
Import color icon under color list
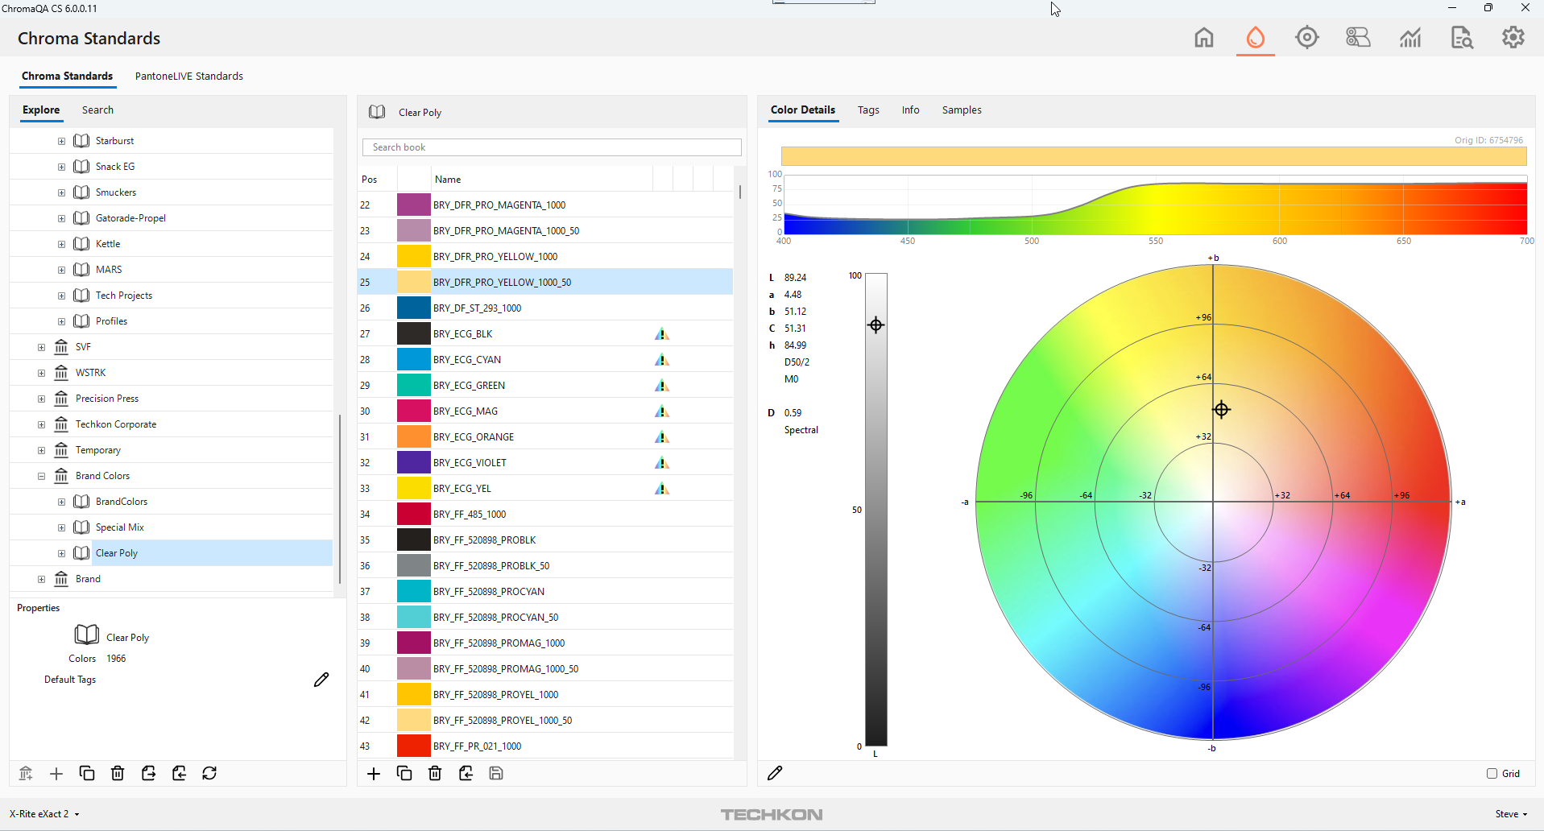pyautogui.click(x=466, y=773)
